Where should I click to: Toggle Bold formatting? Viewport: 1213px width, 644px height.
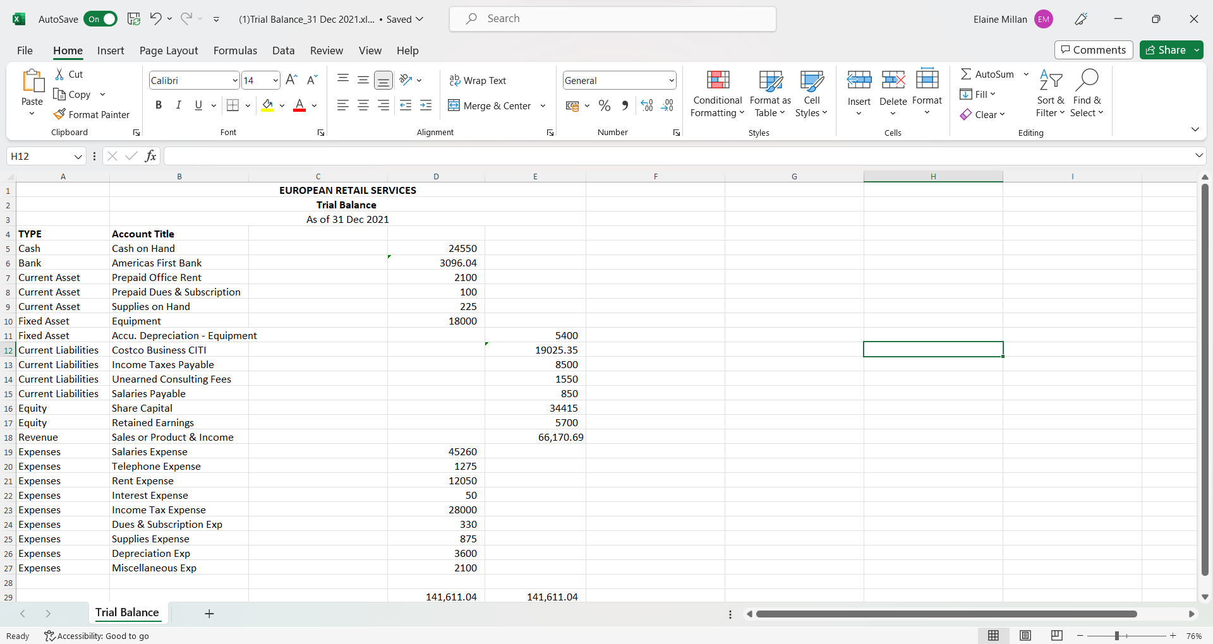point(159,105)
